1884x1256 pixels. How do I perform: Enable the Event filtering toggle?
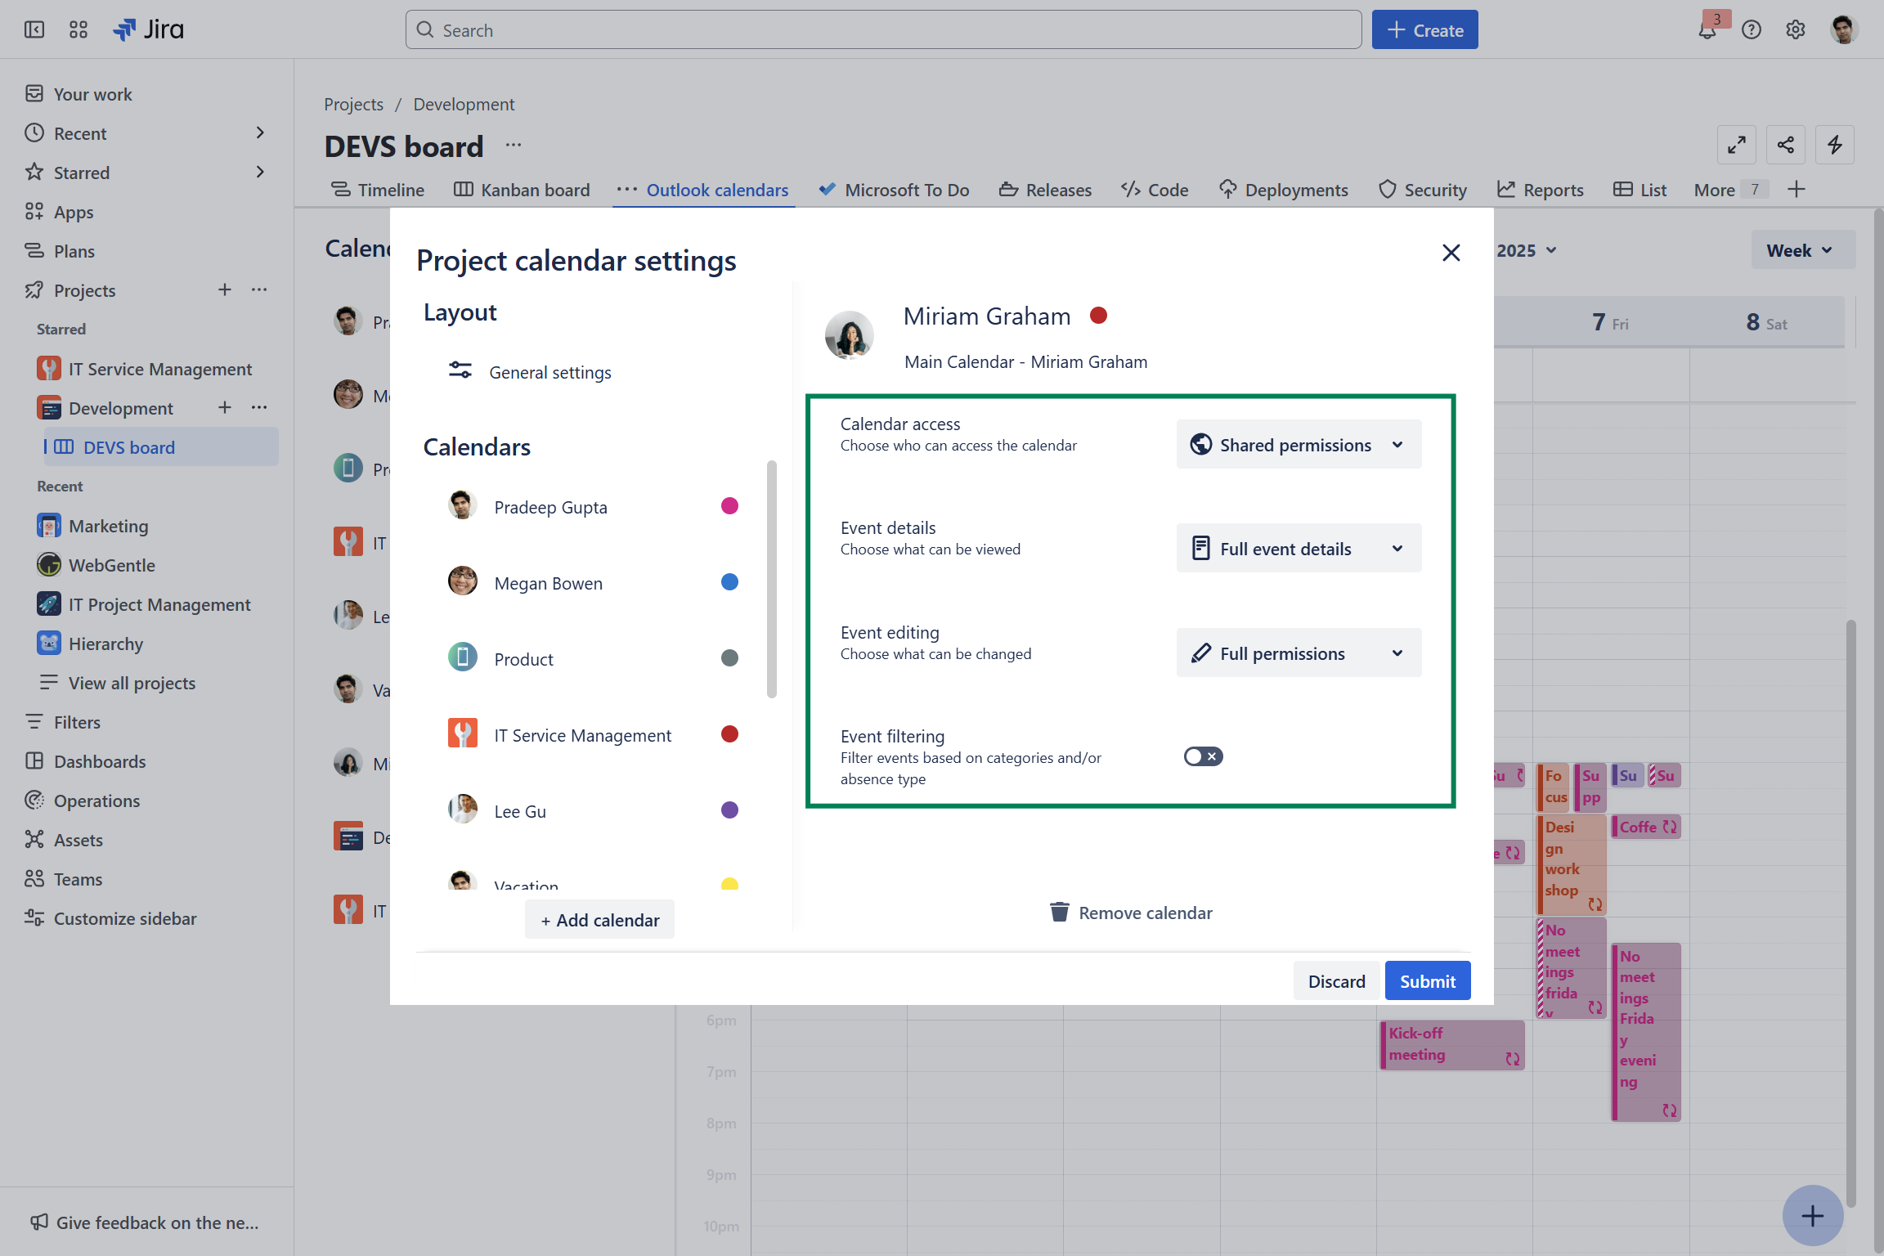pyautogui.click(x=1203, y=756)
